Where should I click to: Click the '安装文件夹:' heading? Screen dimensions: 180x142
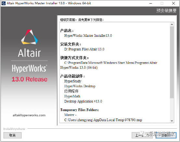click(71, 44)
